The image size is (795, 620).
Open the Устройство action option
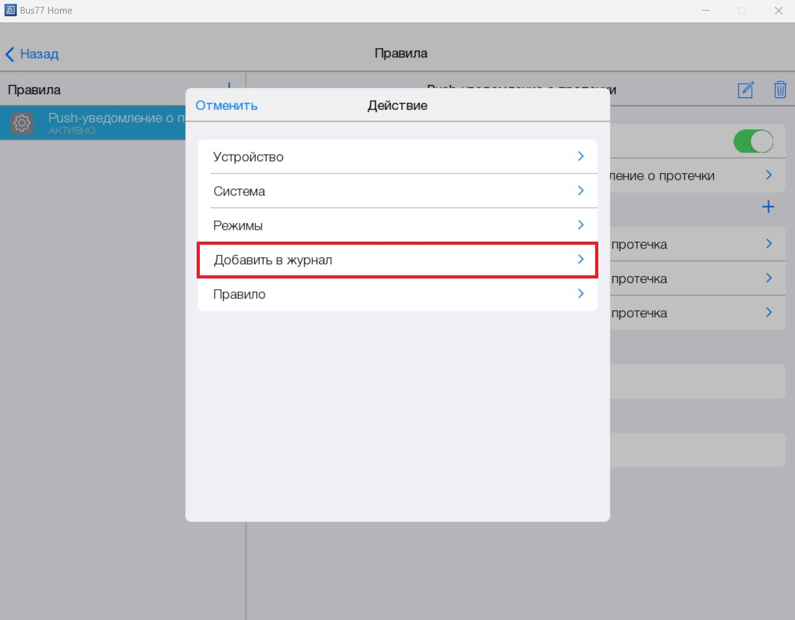(397, 157)
